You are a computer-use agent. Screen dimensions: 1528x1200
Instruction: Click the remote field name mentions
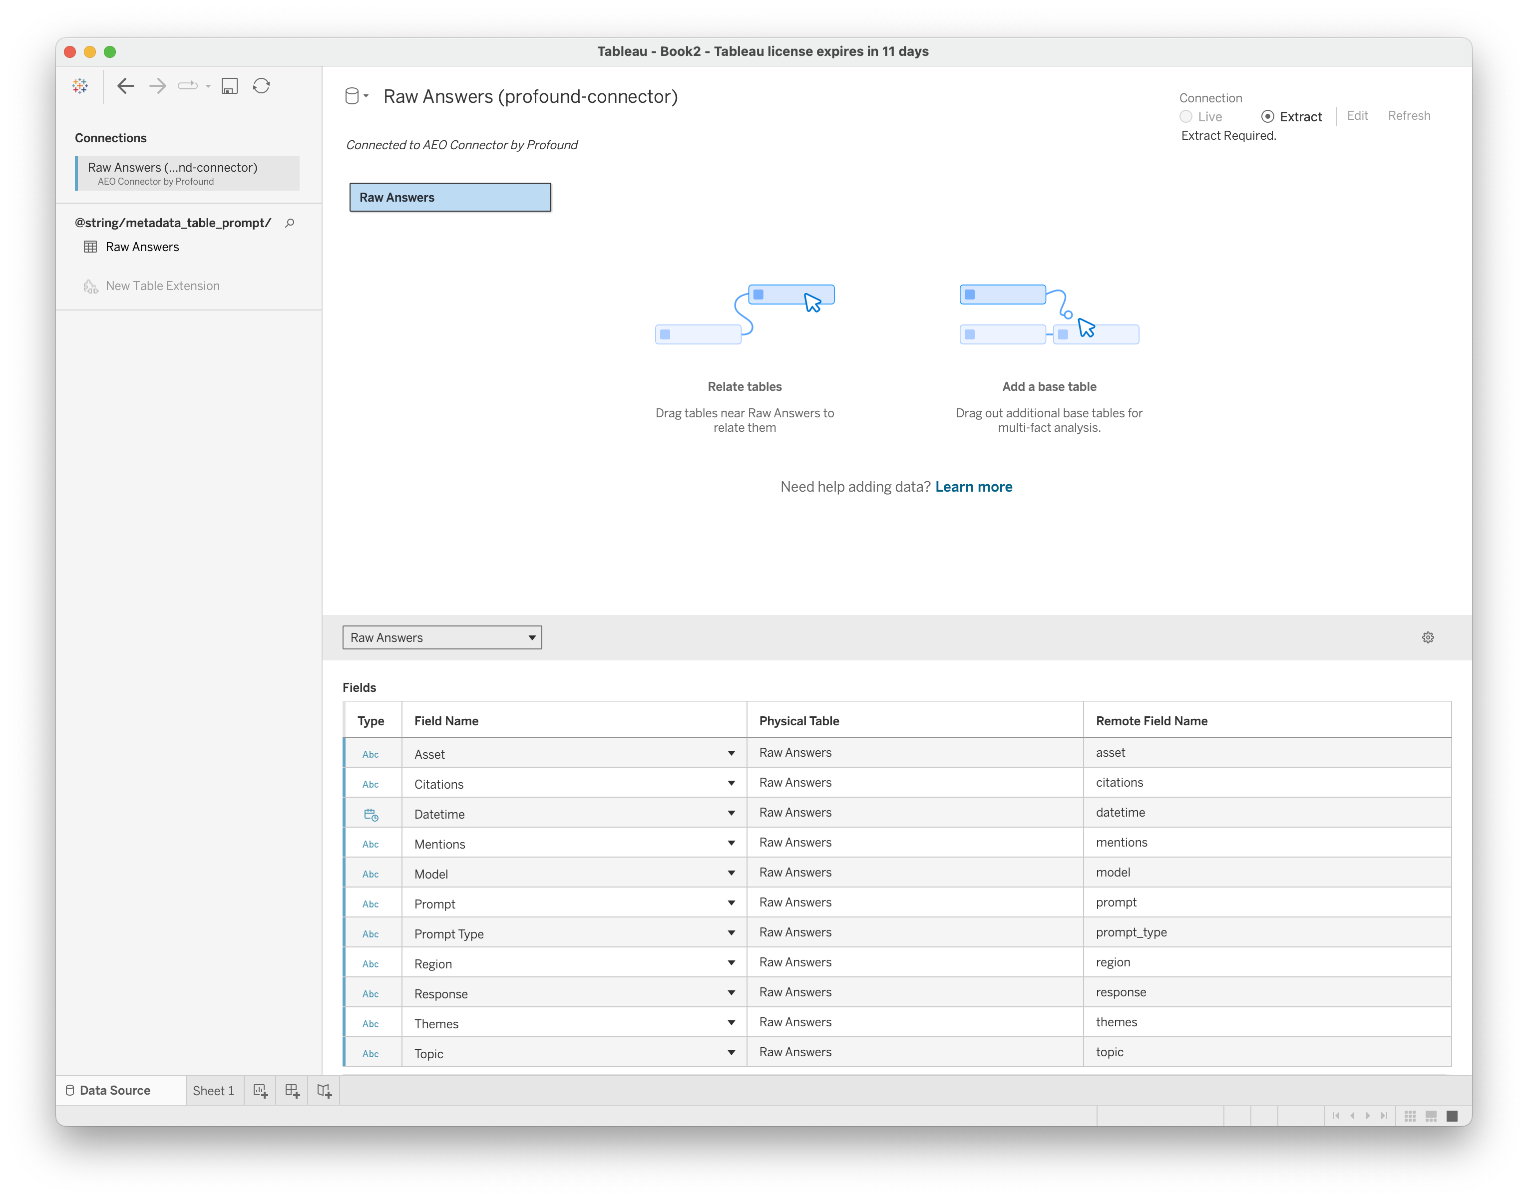pos(1121,843)
